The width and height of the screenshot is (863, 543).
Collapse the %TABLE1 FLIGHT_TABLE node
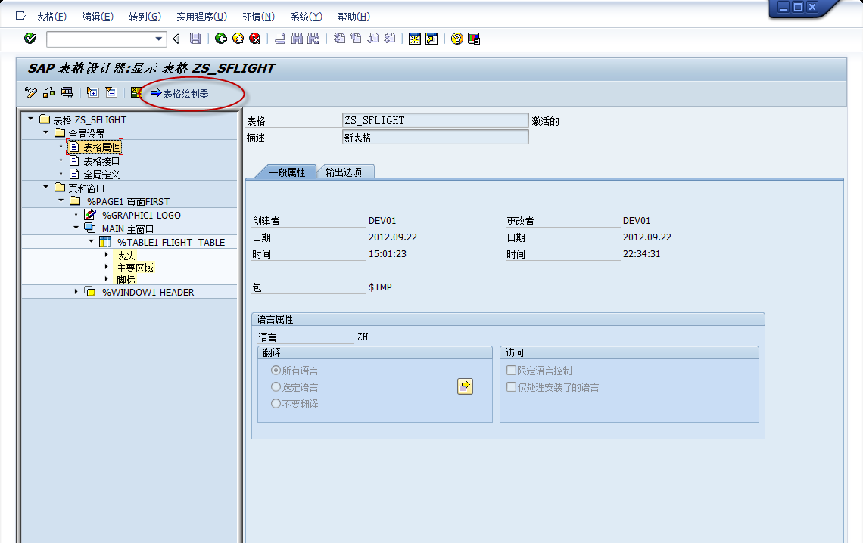92,240
